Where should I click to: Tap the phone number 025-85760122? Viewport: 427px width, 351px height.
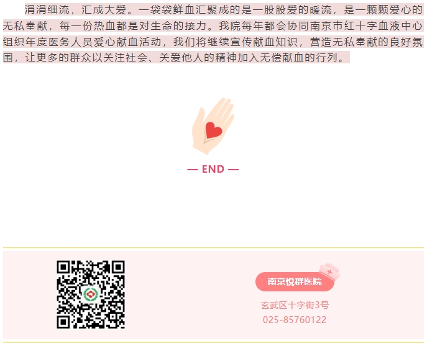click(295, 320)
